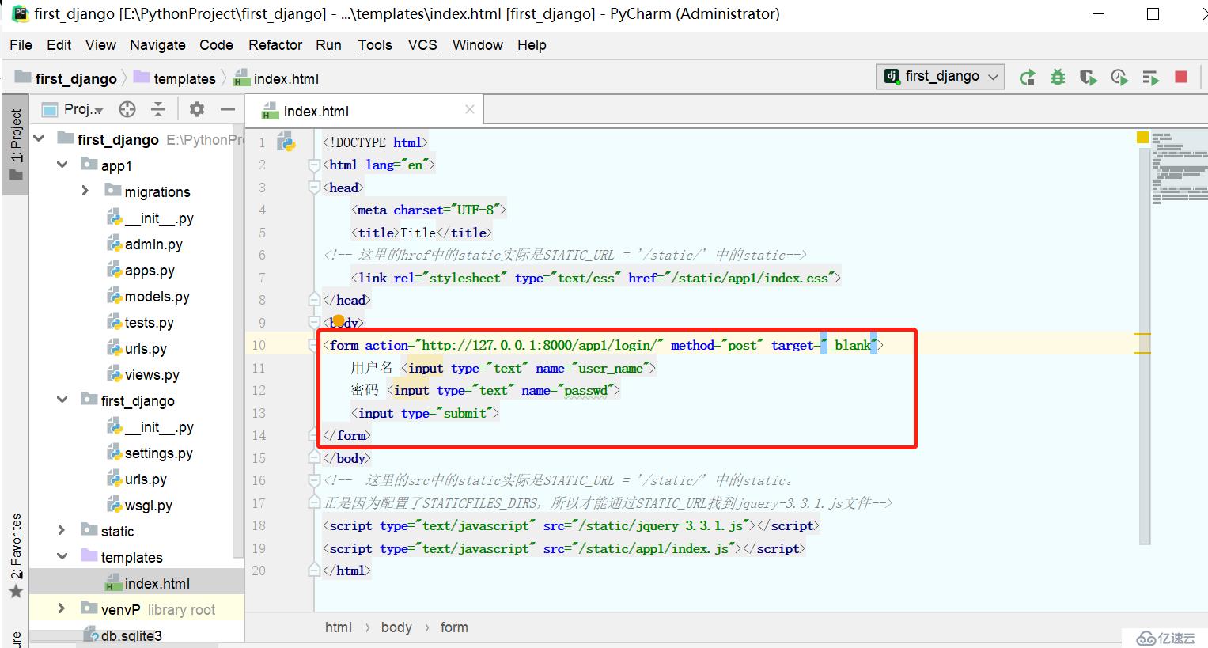The image size is (1208, 648).
Task: Select db.sqlite3 in the project tree
Action: pyautogui.click(x=131, y=635)
